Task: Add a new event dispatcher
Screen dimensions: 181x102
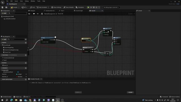Action: coord(26,79)
